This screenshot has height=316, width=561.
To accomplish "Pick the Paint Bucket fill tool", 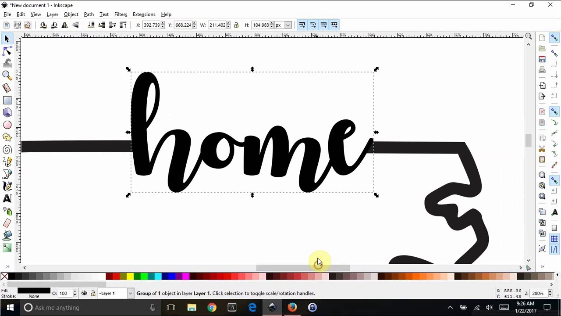I will [x=7, y=236].
